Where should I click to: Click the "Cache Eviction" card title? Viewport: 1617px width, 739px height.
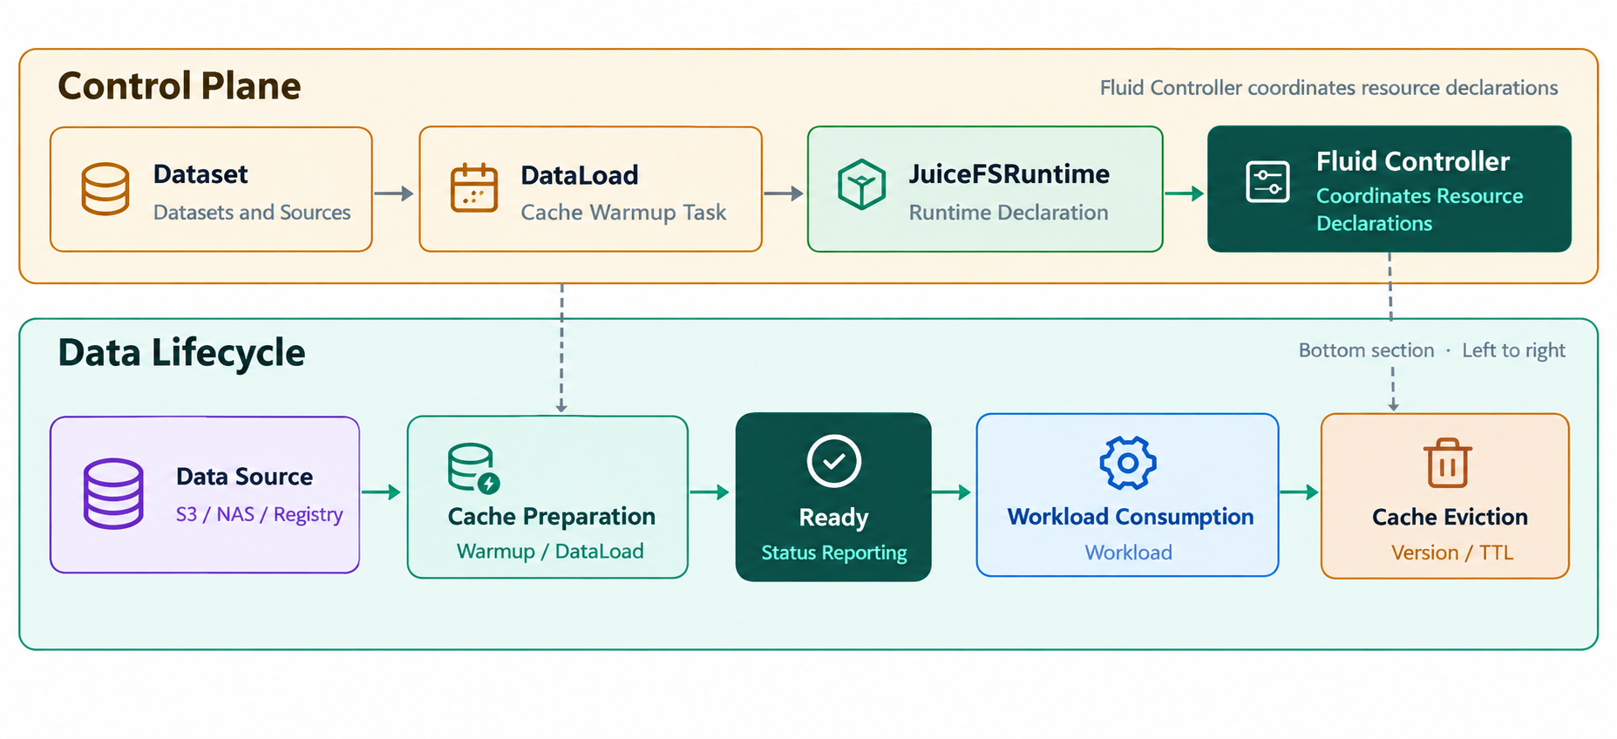[1450, 518]
